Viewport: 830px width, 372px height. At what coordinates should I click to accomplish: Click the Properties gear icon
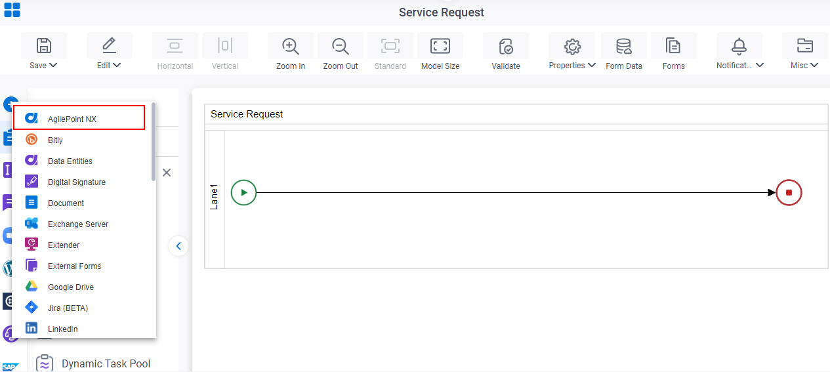pos(572,46)
